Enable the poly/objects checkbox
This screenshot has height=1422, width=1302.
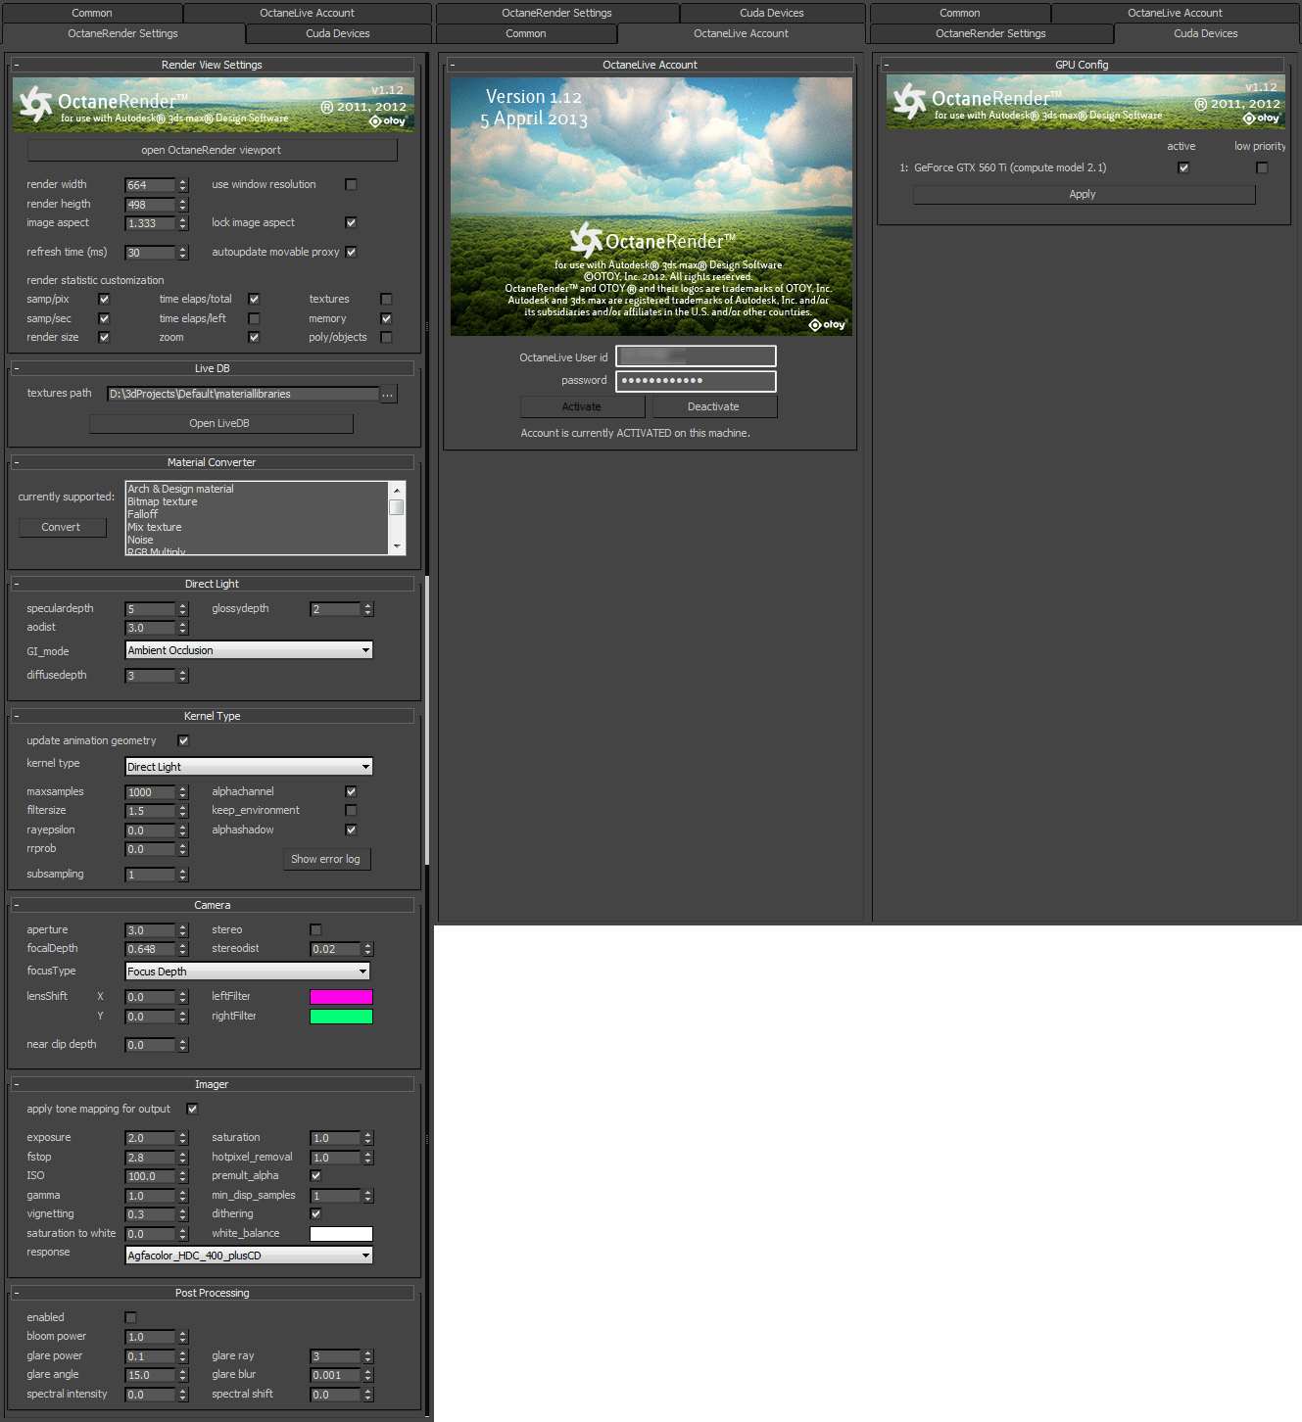tap(386, 337)
